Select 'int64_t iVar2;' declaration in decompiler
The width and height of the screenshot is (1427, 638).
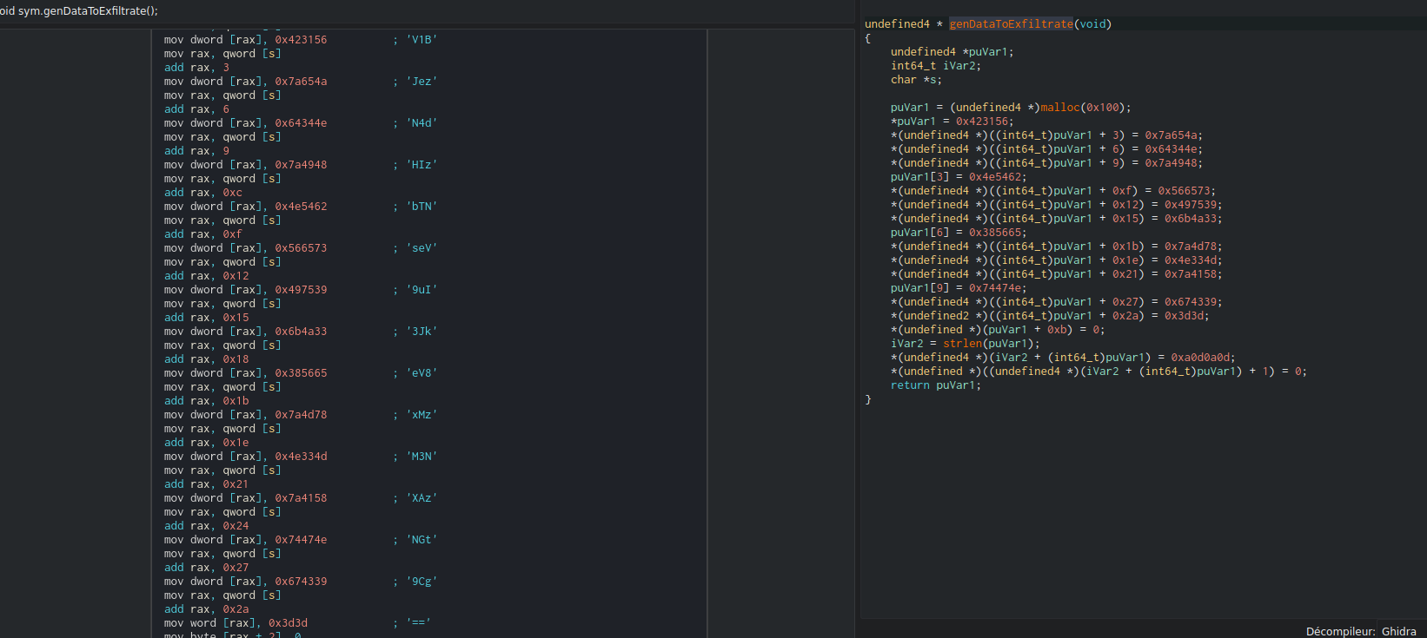pos(936,66)
